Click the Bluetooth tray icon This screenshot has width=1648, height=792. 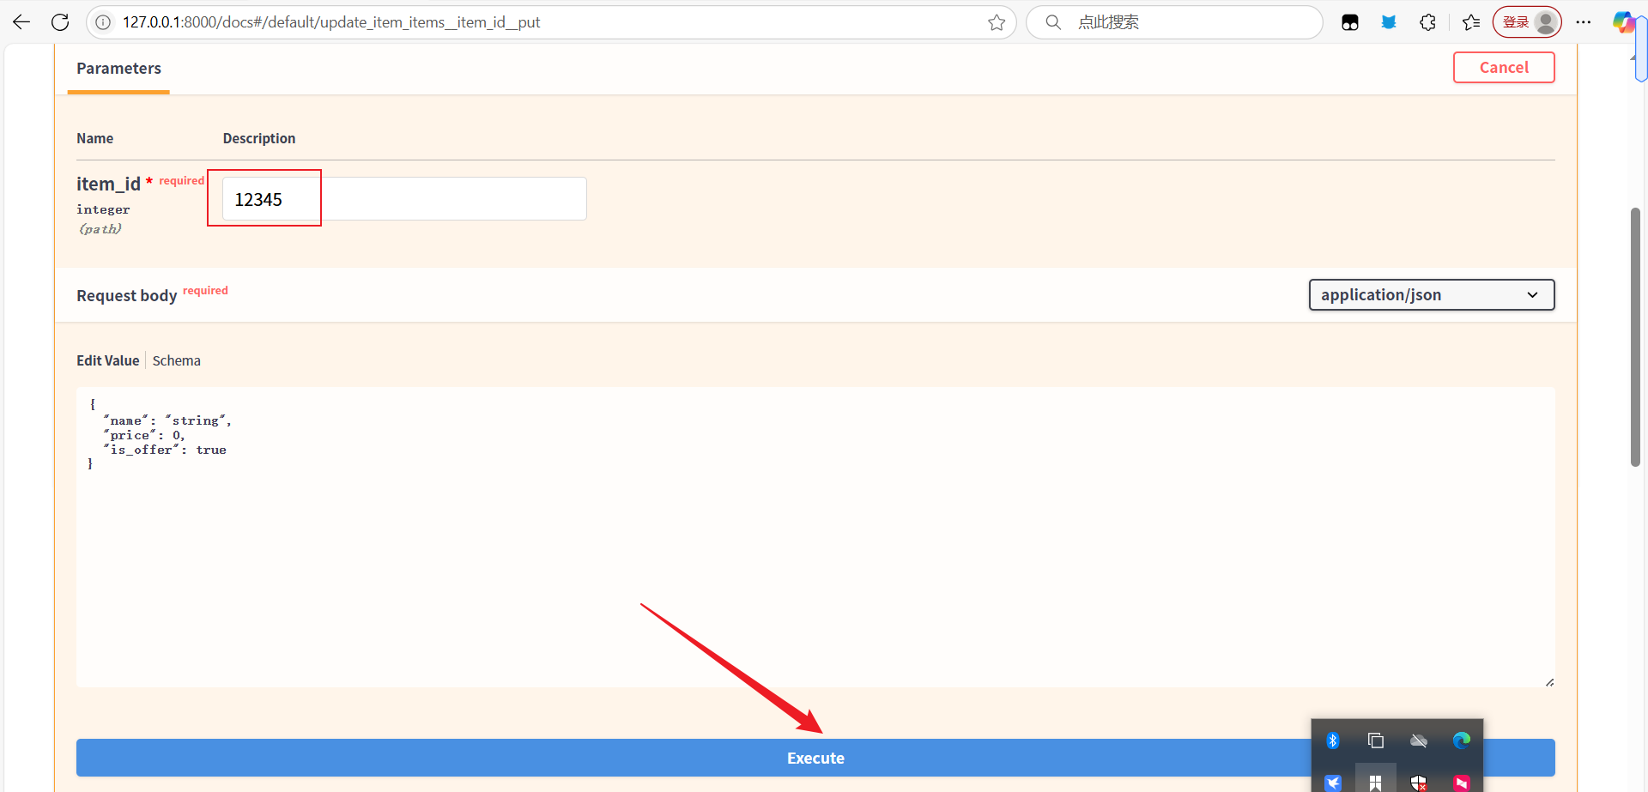[x=1333, y=741]
